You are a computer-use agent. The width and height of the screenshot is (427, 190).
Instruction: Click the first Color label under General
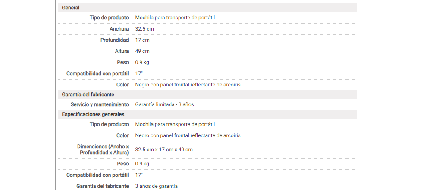coord(122,85)
